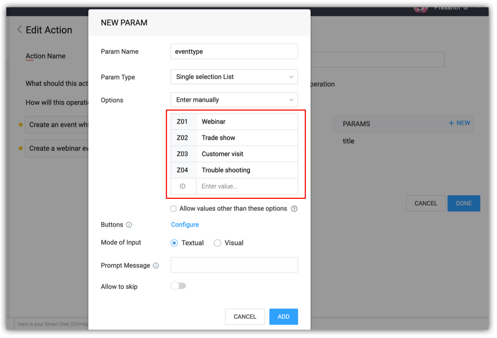Viewport: 497px width, 338px height.
Task: Turn on the Allow to skip switch
Action: click(178, 286)
